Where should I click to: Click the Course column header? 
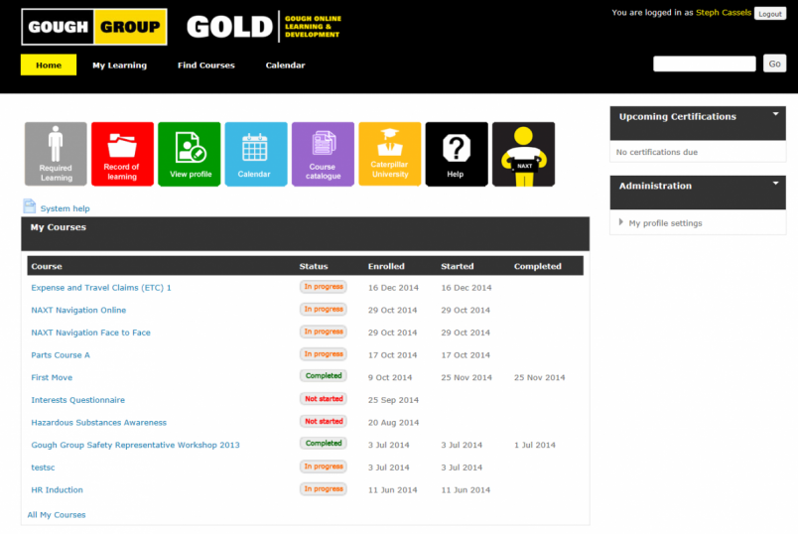(47, 266)
